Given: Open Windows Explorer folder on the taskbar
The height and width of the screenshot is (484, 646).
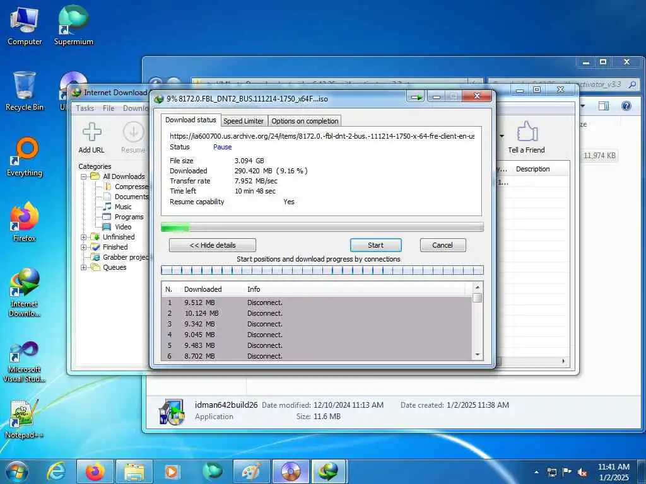Looking at the screenshot, I should (134, 471).
